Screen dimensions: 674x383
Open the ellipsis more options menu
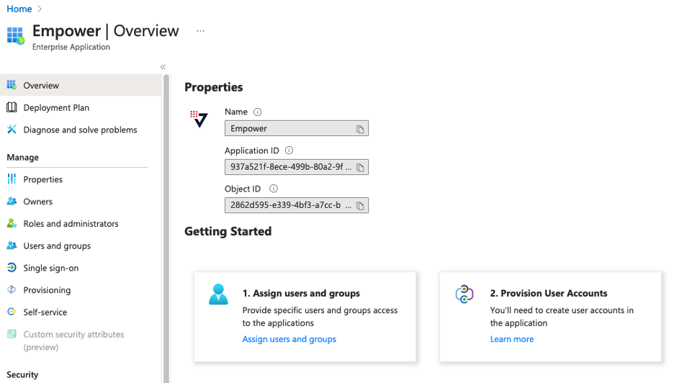200,31
